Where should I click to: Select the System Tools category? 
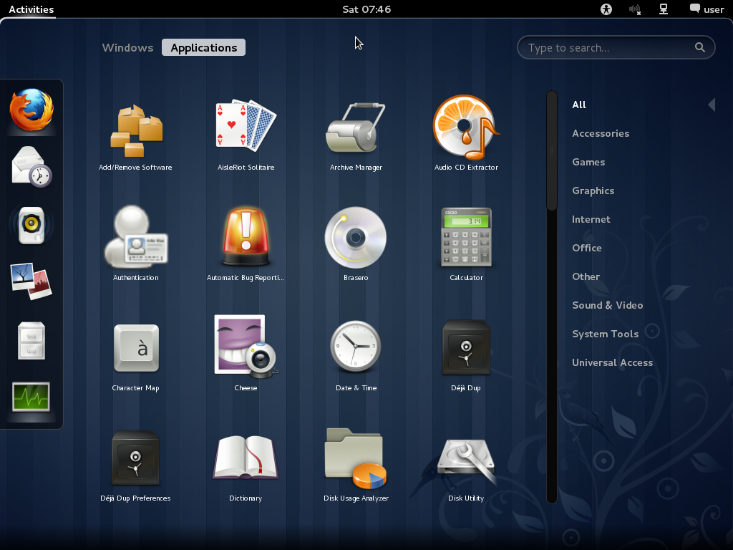click(x=605, y=334)
